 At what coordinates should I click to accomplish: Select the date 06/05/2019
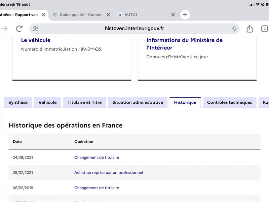(x=23, y=188)
